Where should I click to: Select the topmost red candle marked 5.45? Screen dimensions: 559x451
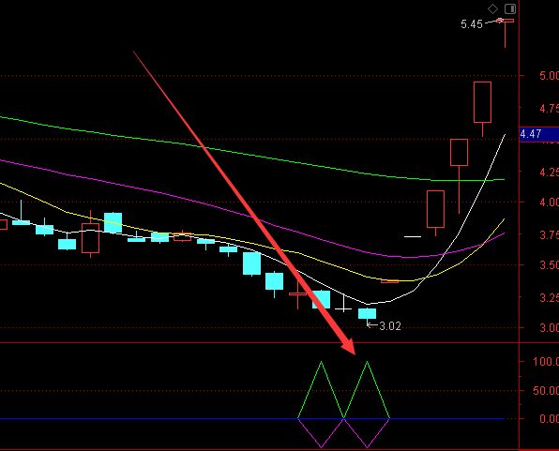(x=506, y=32)
